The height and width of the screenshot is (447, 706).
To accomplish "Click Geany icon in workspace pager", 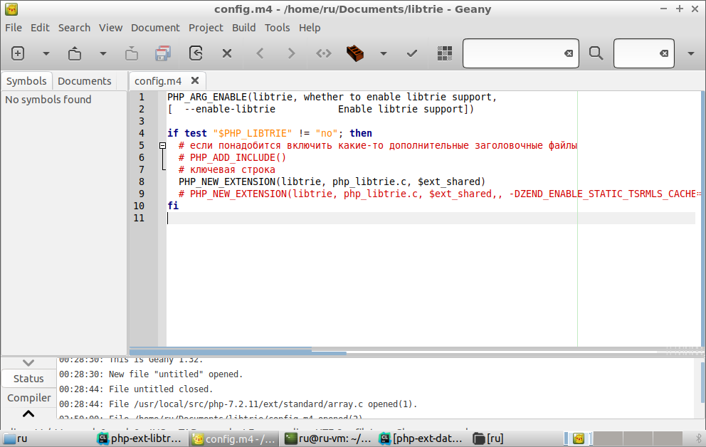I will click(579, 438).
